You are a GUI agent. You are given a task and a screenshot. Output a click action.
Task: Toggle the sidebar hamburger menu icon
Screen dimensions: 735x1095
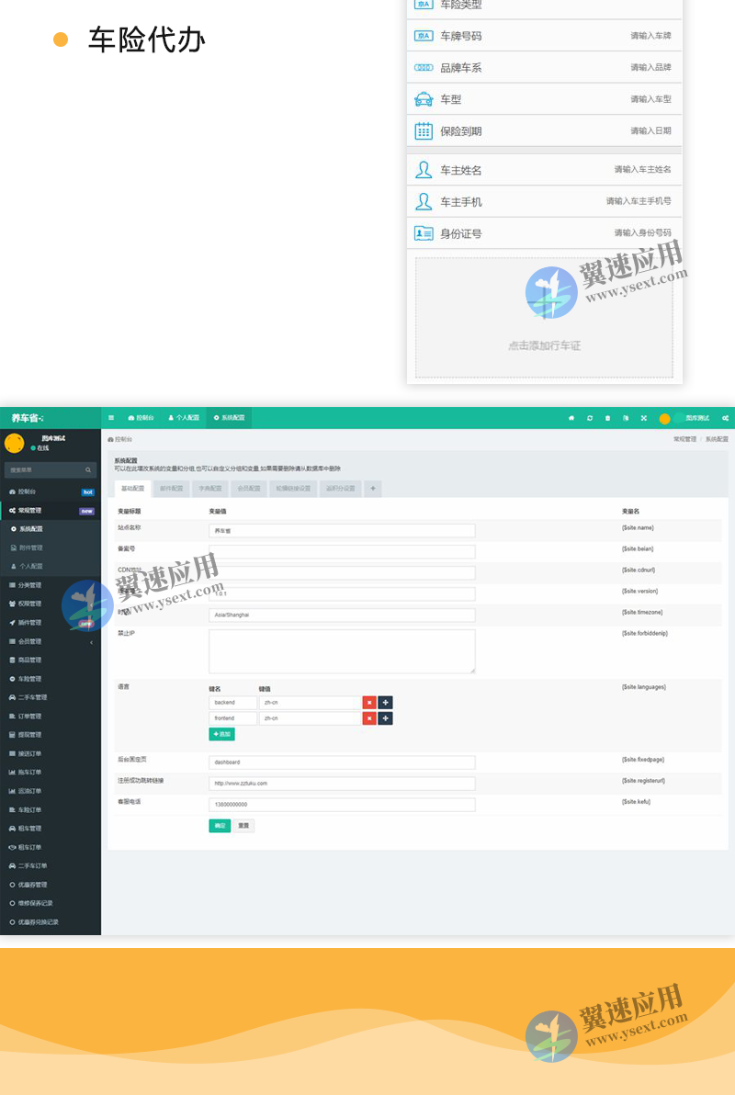pos(111,418)
